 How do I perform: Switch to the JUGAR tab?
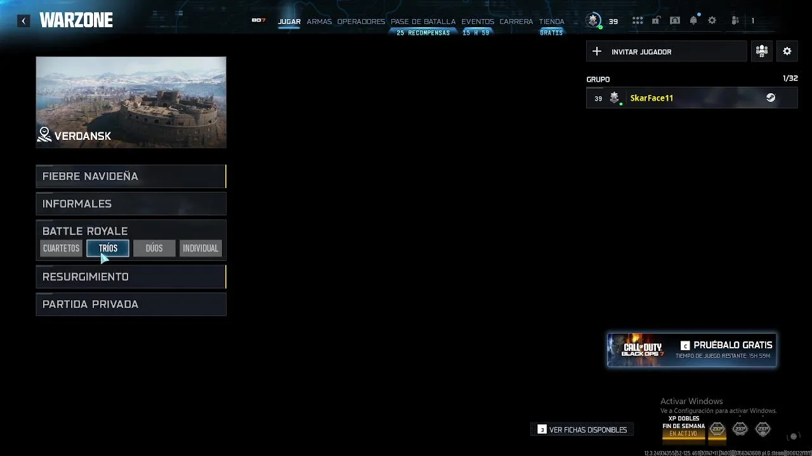tap(289, 22)
